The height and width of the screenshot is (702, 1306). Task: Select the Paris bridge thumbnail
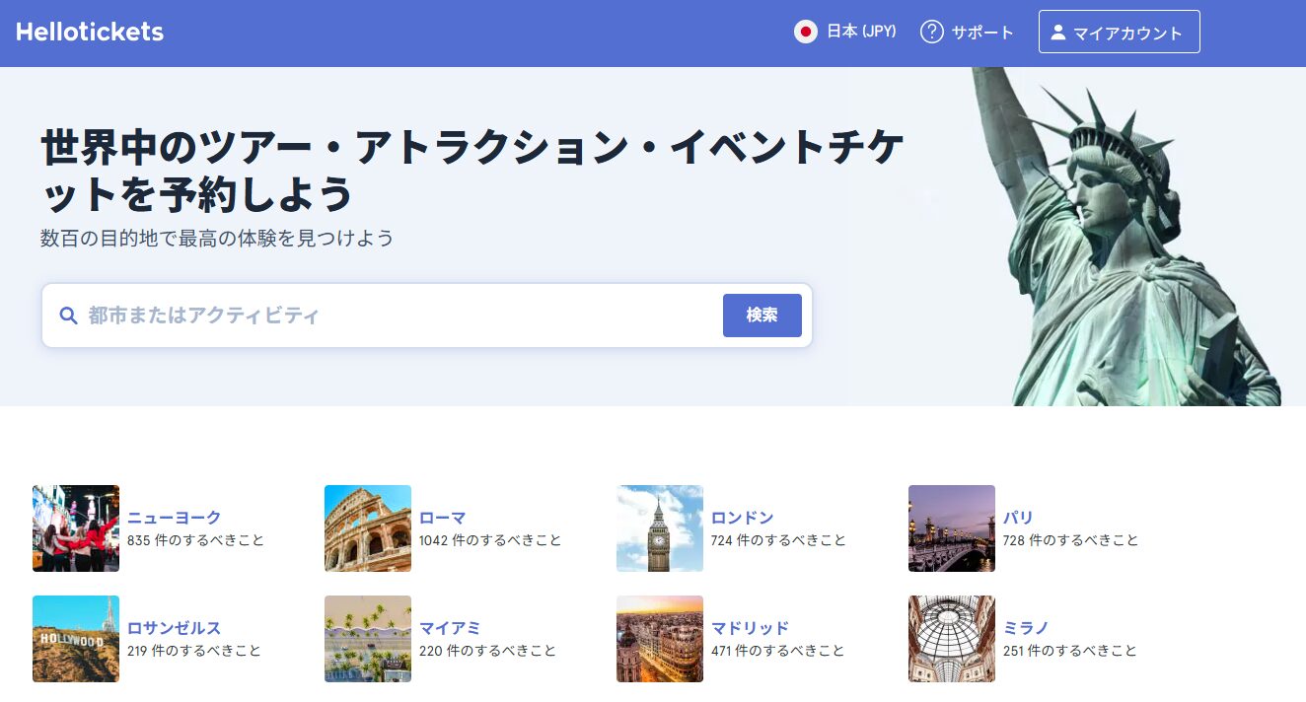point(952,528)
